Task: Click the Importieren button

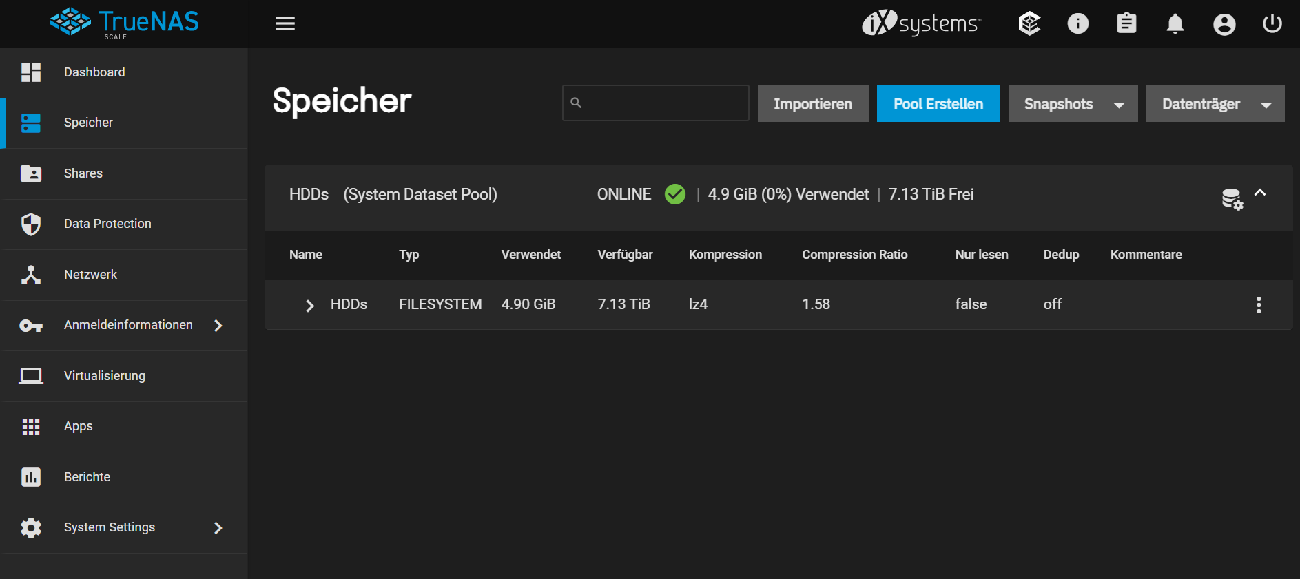Action: pos(812,104)
